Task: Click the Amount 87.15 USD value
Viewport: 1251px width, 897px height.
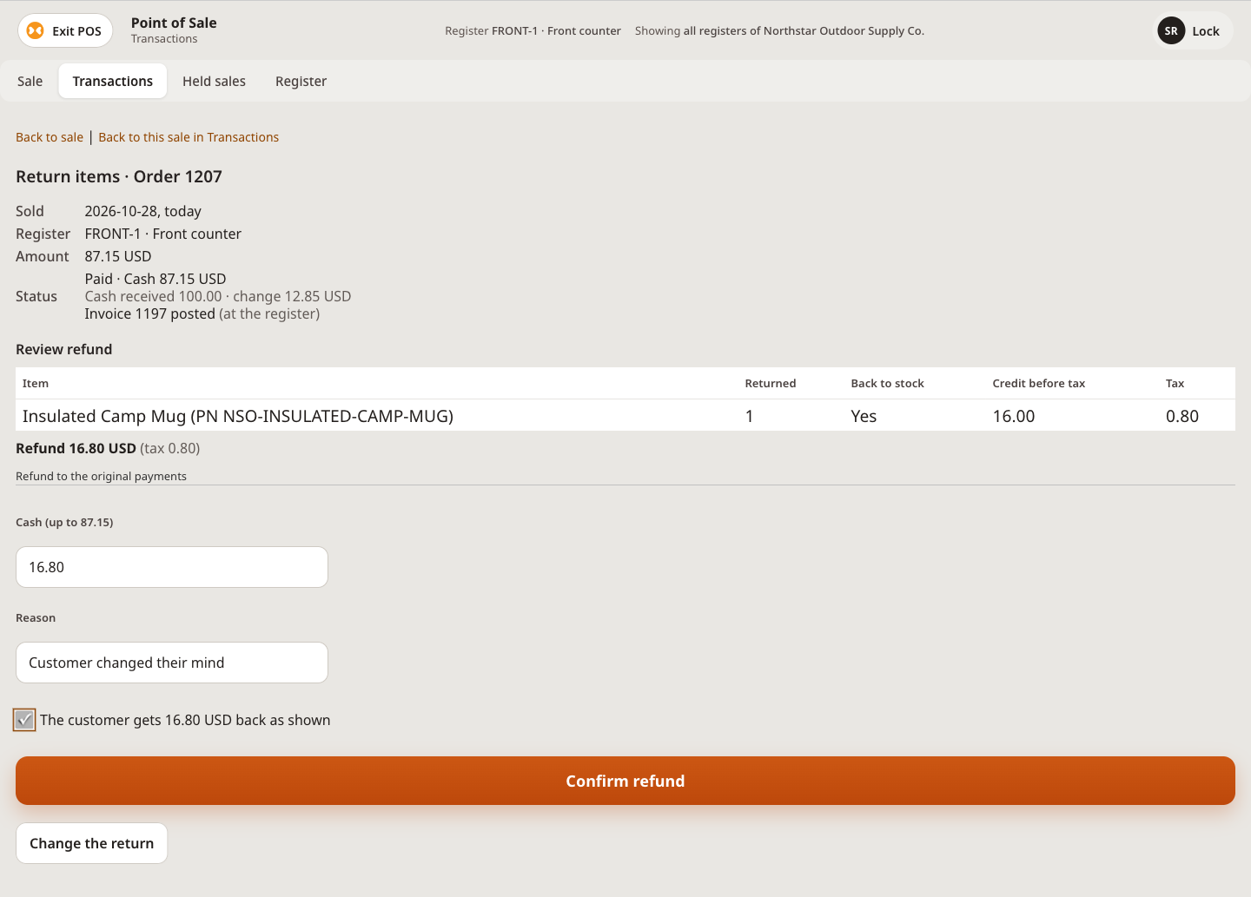Action: [118, 256]
